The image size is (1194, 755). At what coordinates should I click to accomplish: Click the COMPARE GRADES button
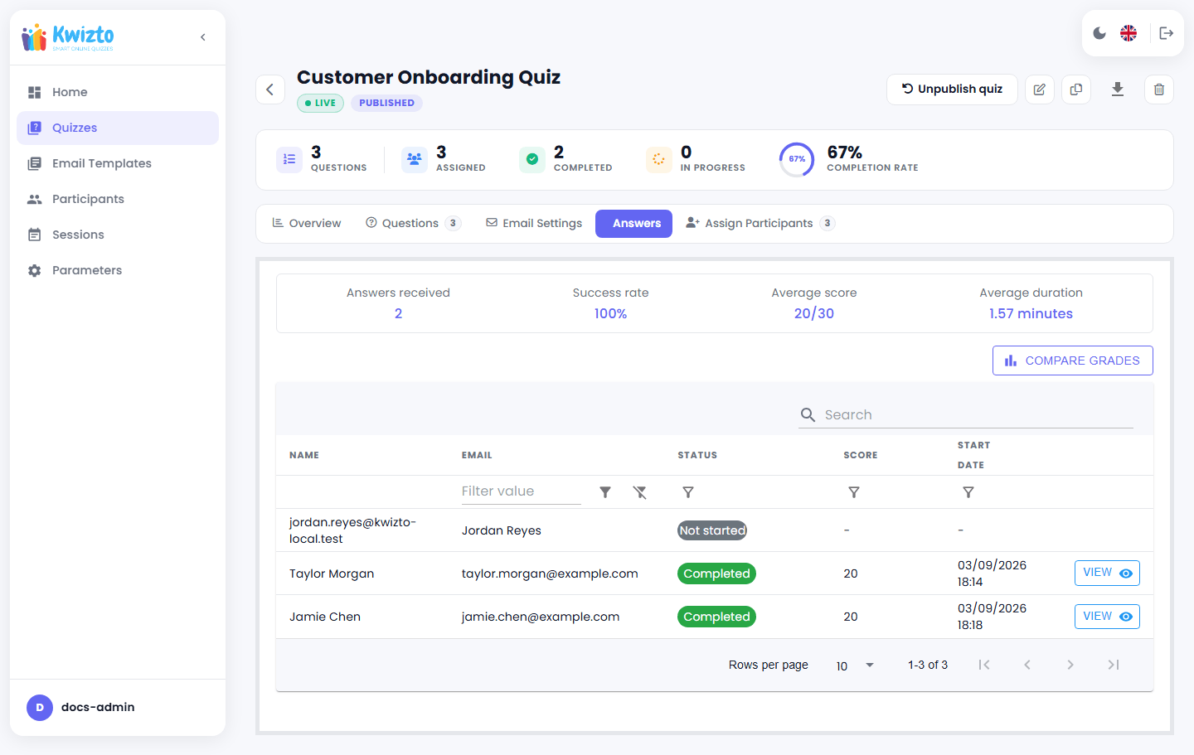pyautogui.click(x=1072, y=361)
